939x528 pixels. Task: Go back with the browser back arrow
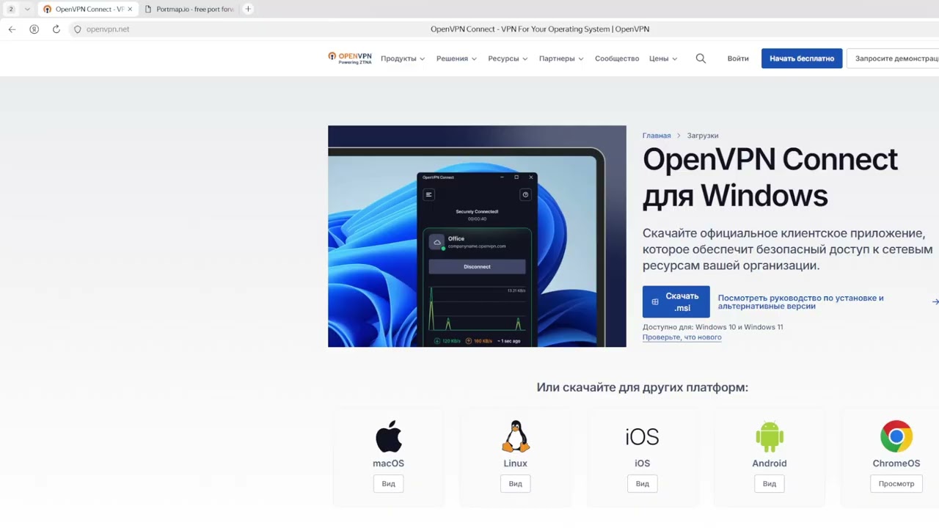(x=12, y=29)
